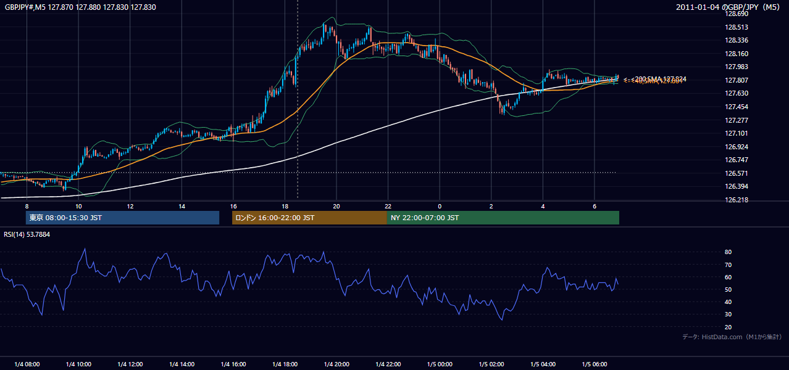Click the データ: HistData.com source credit

(x=732, y=337)
